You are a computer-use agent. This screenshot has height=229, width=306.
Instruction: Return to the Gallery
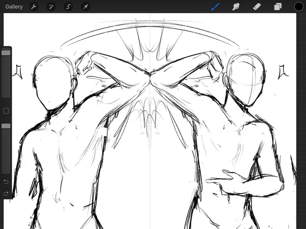tap(14, 7)
